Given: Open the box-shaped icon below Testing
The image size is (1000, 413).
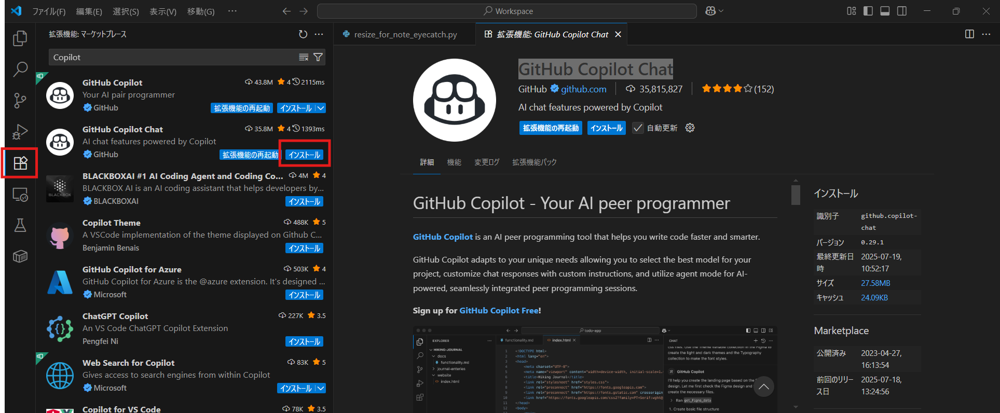Looking at the screenshot, I should click(20, 256).
